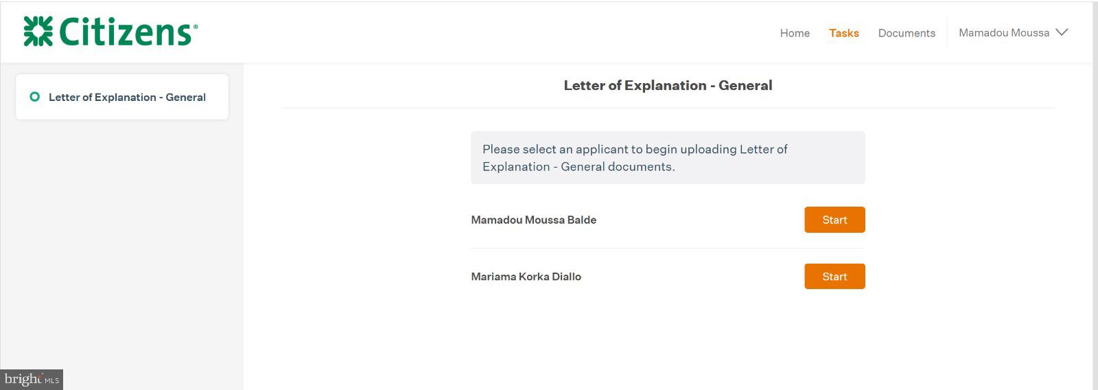The width and height of the screenshot is (1098, 390).
Task: Click the Letter of Explanation - General page heading
Action: click(x=668, y=85)
